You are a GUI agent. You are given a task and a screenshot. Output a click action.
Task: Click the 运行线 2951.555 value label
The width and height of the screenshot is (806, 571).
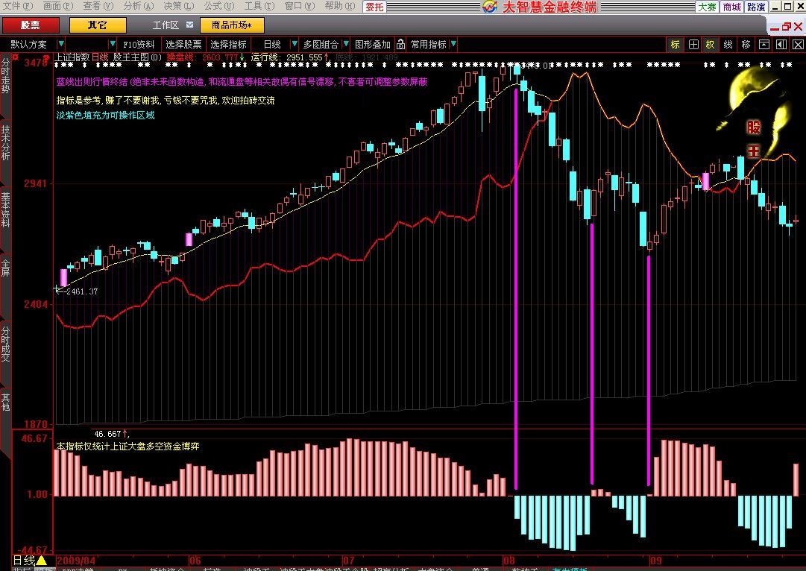click(x=290, y=57)
